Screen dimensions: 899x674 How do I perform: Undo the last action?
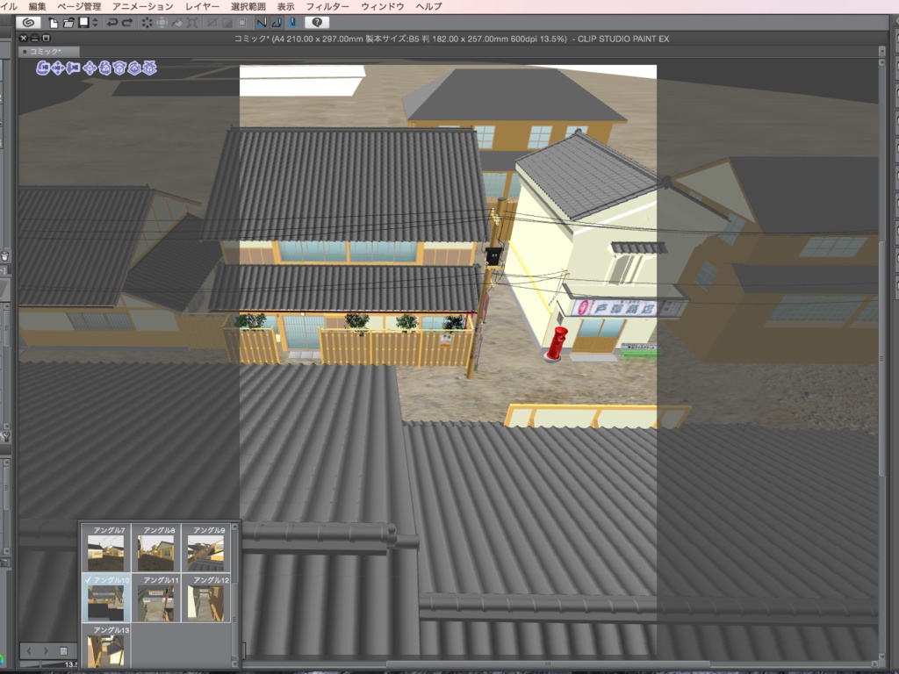point(112,23)
